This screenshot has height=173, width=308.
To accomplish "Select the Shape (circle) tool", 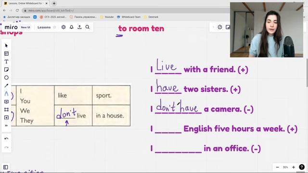I will pyautogui.click(x=6, y=78).
